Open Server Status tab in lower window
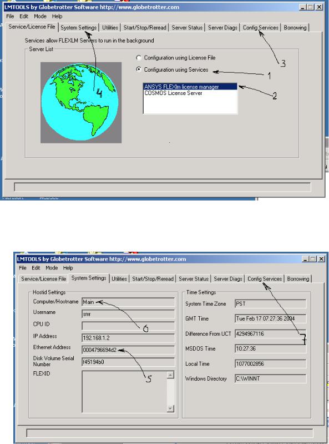Image resolution: width=329 pixels, height=444 pixels. (194, 278)
